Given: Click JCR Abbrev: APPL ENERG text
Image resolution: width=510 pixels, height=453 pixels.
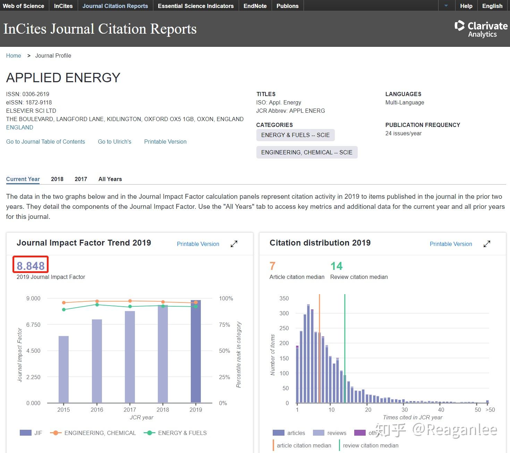Looking at the screenshot, I should (x=290, y=111).
